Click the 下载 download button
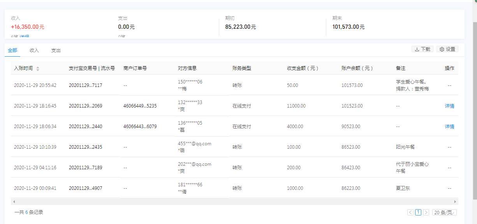This screenshot has width=477, height=224. 422,49
